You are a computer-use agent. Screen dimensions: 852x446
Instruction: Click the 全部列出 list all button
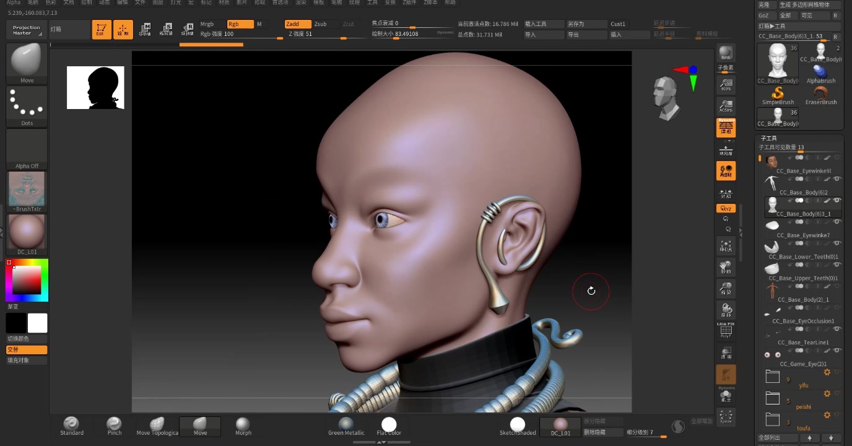point(778,438)
